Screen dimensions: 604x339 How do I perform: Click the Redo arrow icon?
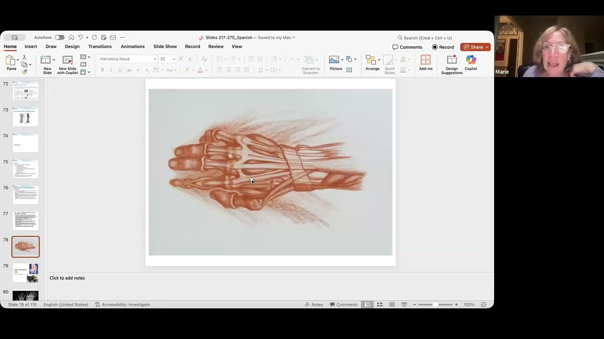pyautogui.click(x=94, y=38)
